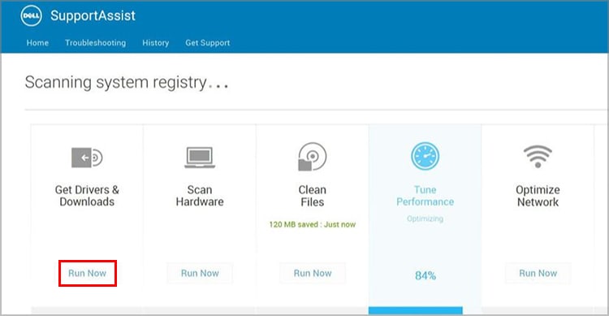Screen dimensions: 609x316
Task: Click the 120 MB saved status text
Action: (x=313, y=224)
